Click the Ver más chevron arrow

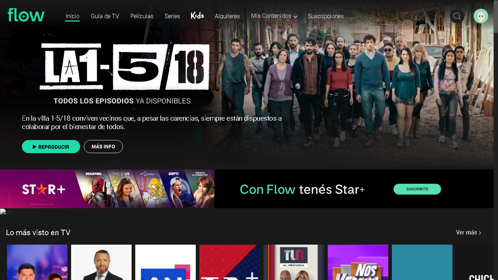click(480, 233)
